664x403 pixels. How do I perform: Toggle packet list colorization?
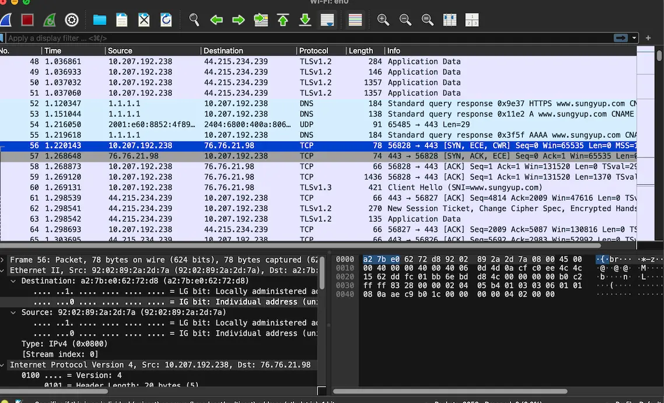tap(355, 19)
